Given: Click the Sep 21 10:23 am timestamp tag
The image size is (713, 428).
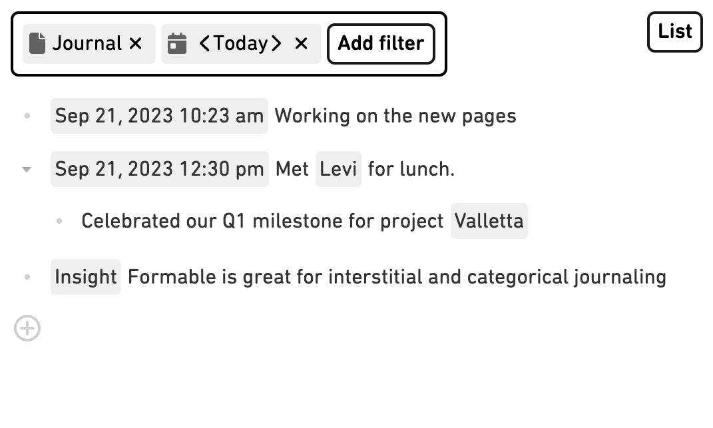Looking at the screenshot, I should click(x=159, y=116).
